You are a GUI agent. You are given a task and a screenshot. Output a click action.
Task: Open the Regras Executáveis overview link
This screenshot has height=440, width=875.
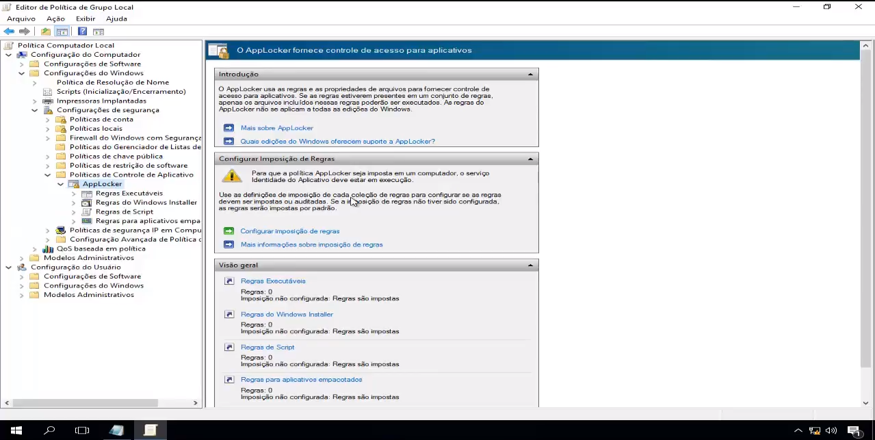(273, 281)
